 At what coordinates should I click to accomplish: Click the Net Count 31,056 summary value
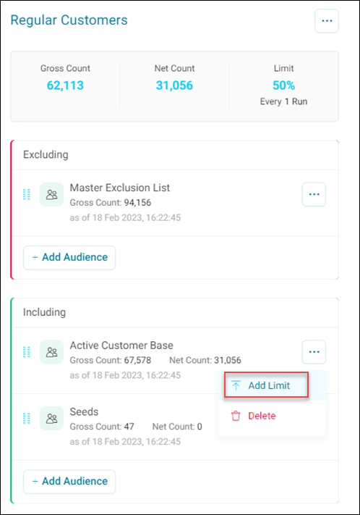(x=174, y=85)
